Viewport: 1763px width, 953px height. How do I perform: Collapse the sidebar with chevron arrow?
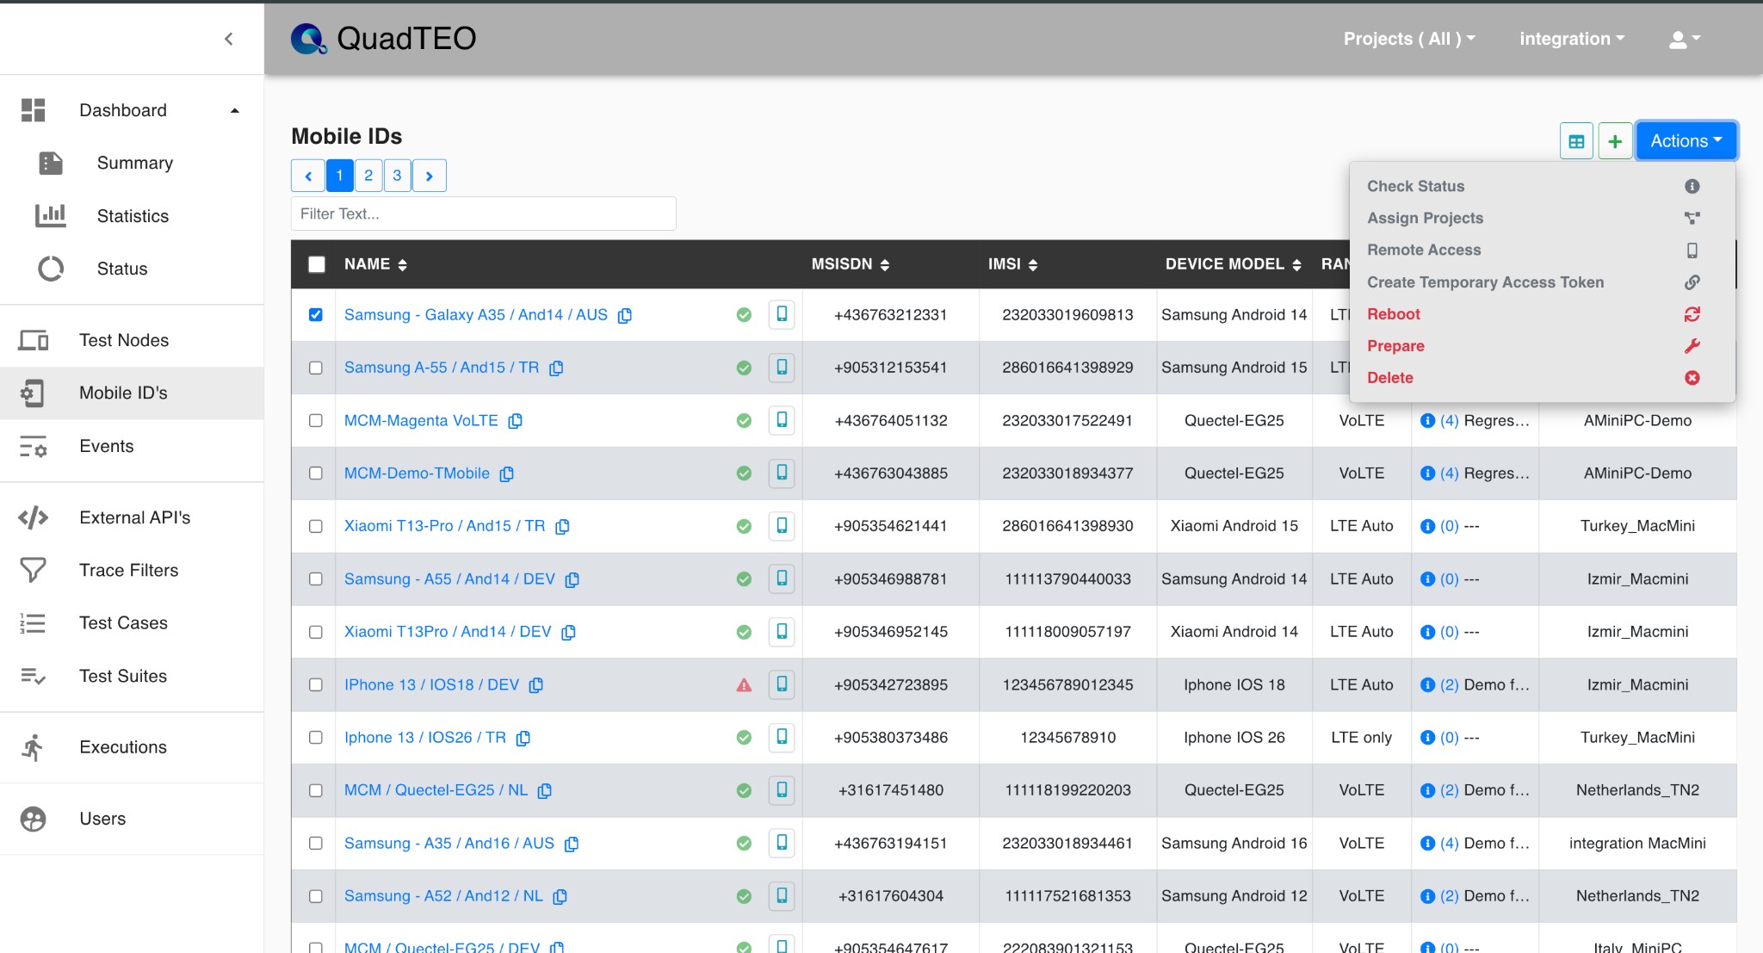(x=229, y=39)
